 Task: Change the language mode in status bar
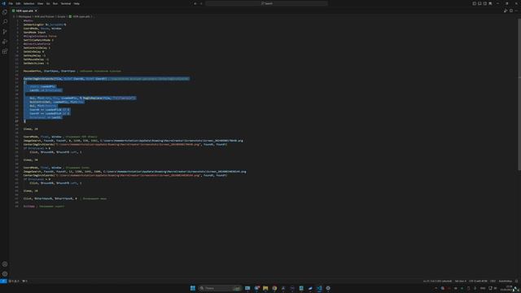tap(506, 281)
